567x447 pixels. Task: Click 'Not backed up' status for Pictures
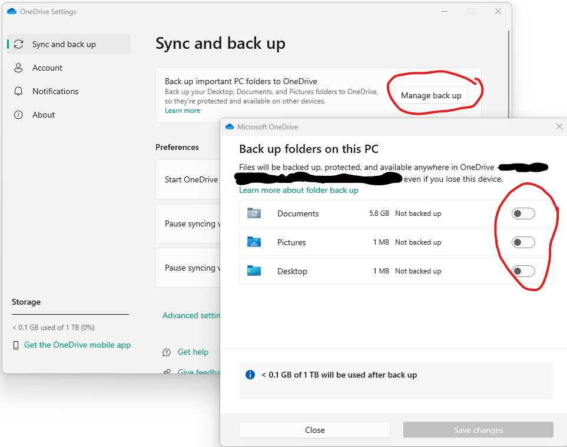(418, 242)
